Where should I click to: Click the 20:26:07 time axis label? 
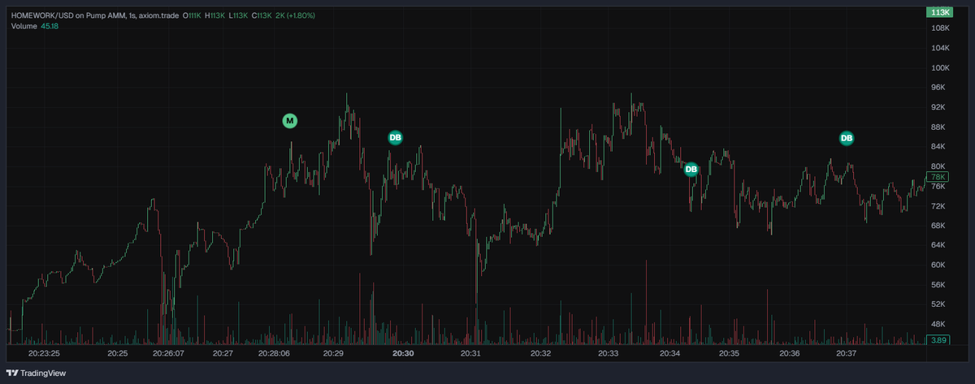(x=169, y=354)
